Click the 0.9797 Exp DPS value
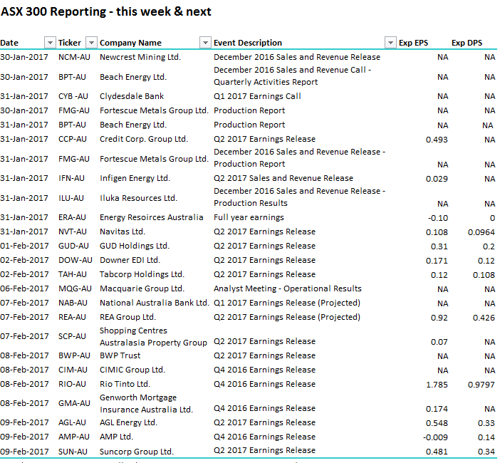This screenshot has width=500, height=463. 481,385
